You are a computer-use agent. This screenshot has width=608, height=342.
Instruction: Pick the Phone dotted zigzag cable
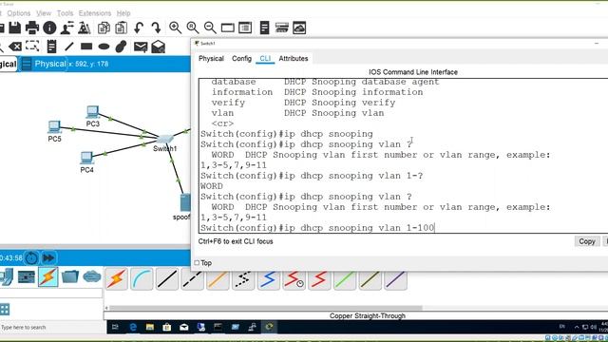pyautogui.click(x=243, y=278)
